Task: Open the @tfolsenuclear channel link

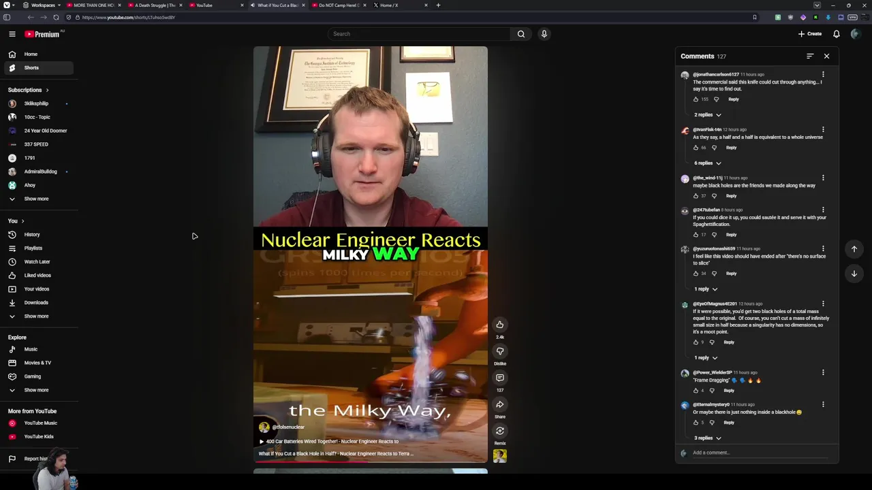Action: [x=288, y=427]
